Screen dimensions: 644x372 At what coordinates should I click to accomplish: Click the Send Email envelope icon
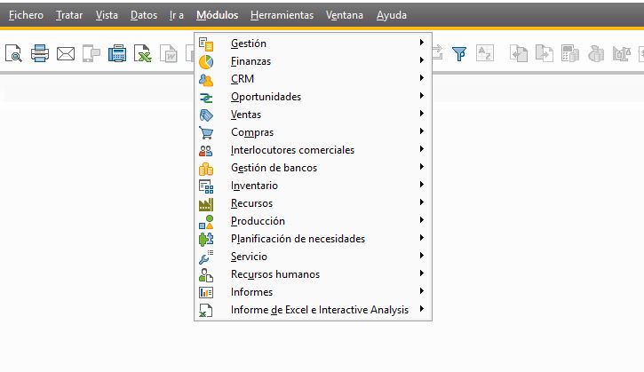pos(66,54)
